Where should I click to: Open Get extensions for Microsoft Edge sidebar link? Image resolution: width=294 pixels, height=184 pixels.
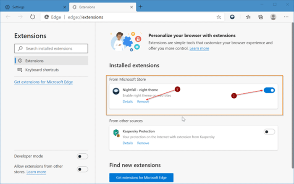43,82
